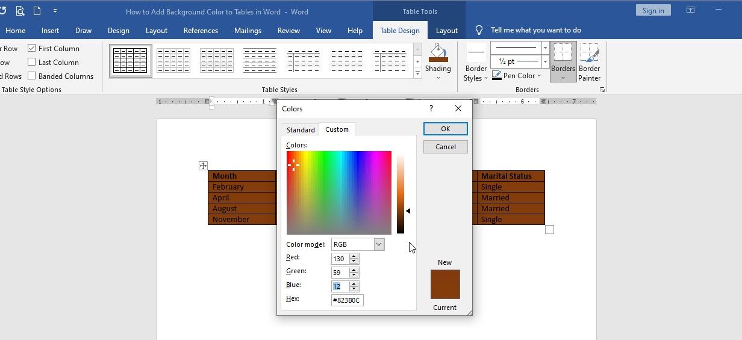Image resolution: width=742 pixels, height=340 pixels.
Task: Click the Tell me what you want search box
Action: 536,30
